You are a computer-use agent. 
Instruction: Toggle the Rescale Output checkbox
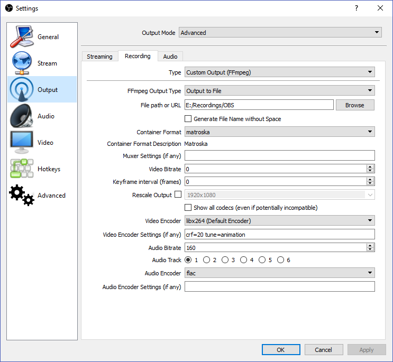click(x=178, y=195)
